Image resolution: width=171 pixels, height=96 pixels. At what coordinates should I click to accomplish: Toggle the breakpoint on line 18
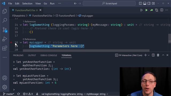tap(11, 42)
